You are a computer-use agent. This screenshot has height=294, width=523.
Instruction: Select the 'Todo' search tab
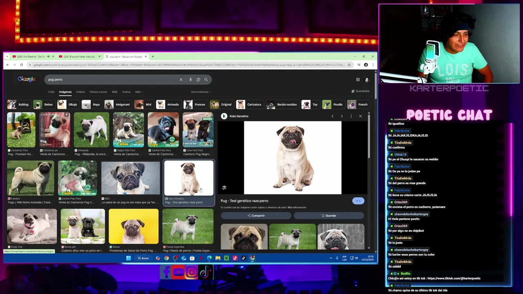point(51,92)
